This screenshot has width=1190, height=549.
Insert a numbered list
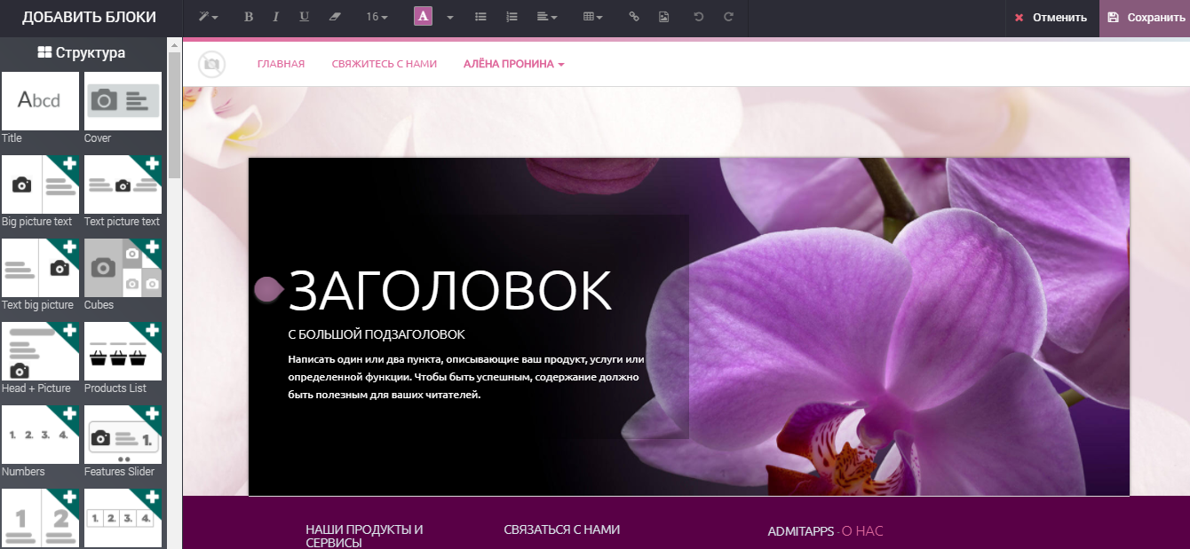(x=511, y=16)
